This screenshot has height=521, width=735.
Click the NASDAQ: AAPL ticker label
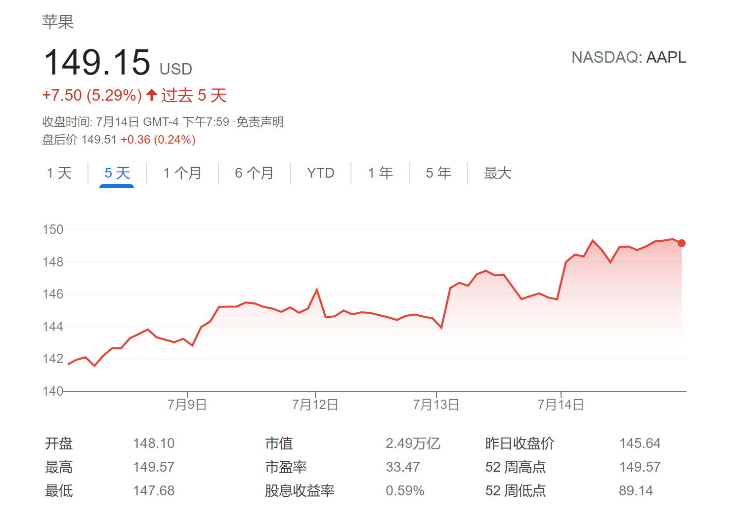pyautogui.click(x=629, y=58)
